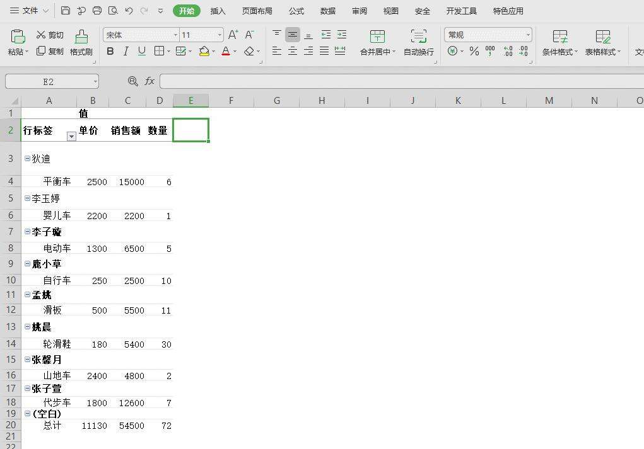Click the eraser clear-format icon

pyautogui.click(x=249, y=51)
